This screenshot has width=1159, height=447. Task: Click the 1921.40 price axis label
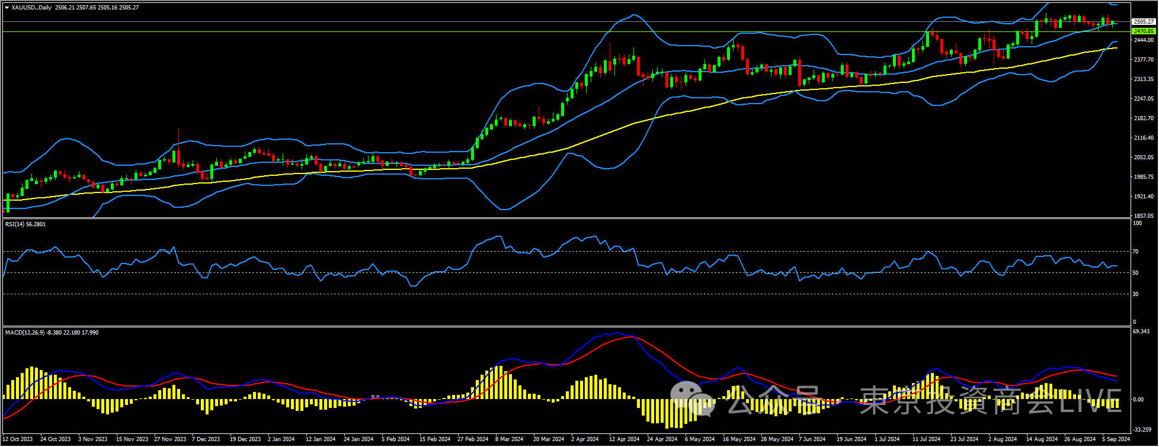[x=1143, y=197]
